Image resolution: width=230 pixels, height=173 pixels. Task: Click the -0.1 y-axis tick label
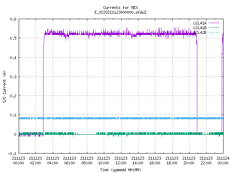coord(12,154)
